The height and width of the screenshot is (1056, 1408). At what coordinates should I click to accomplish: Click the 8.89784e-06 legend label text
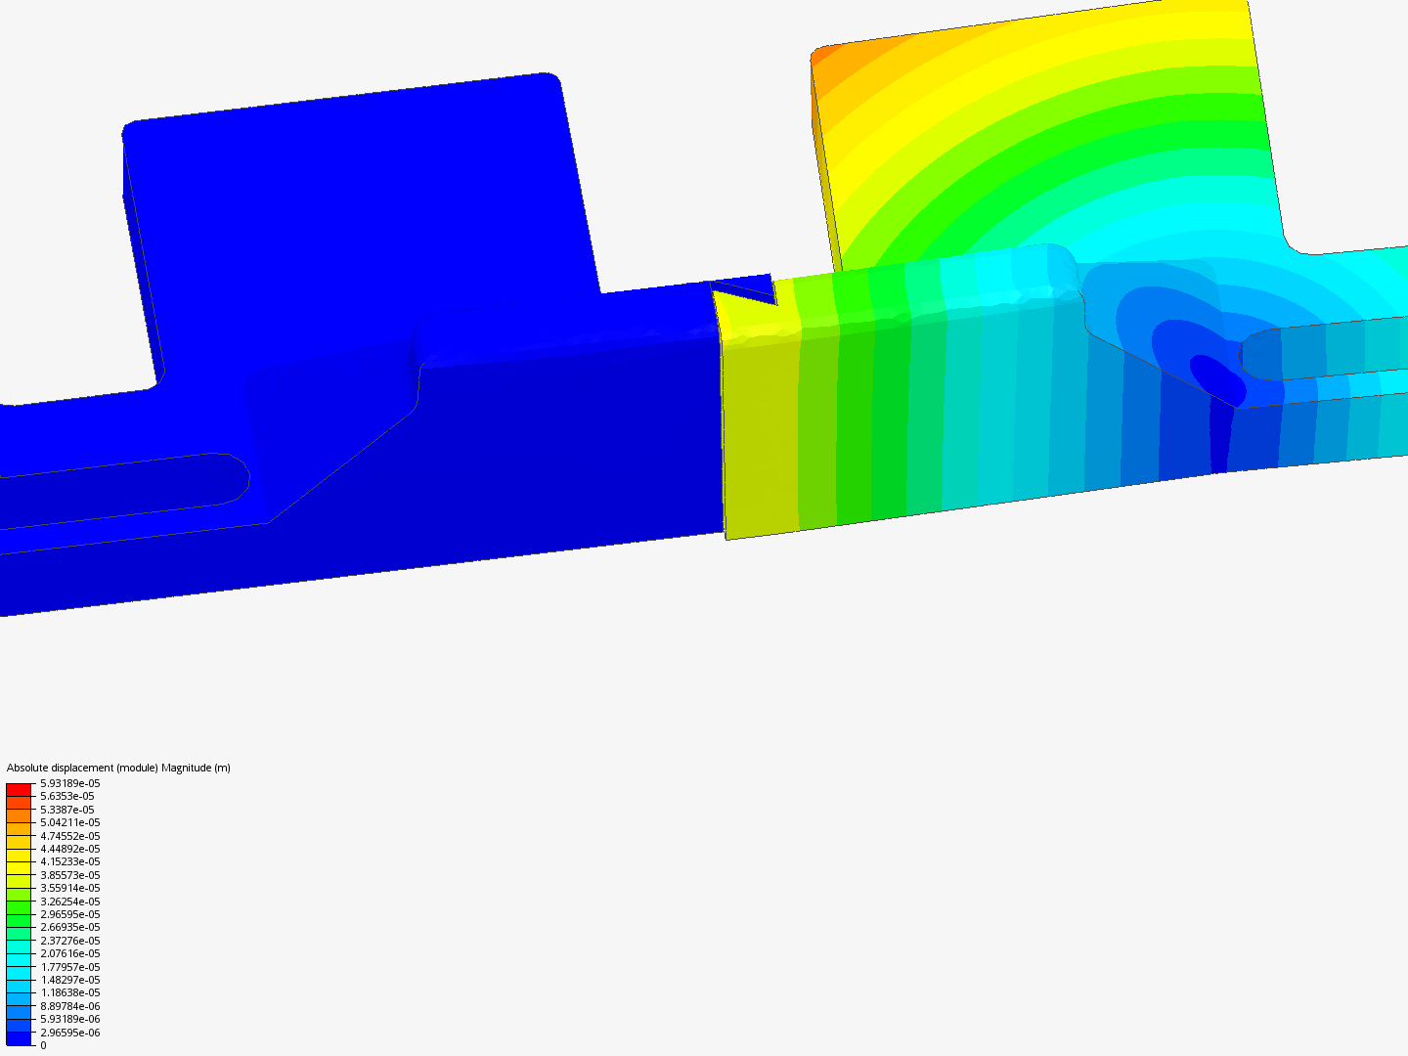point(70,1005)
